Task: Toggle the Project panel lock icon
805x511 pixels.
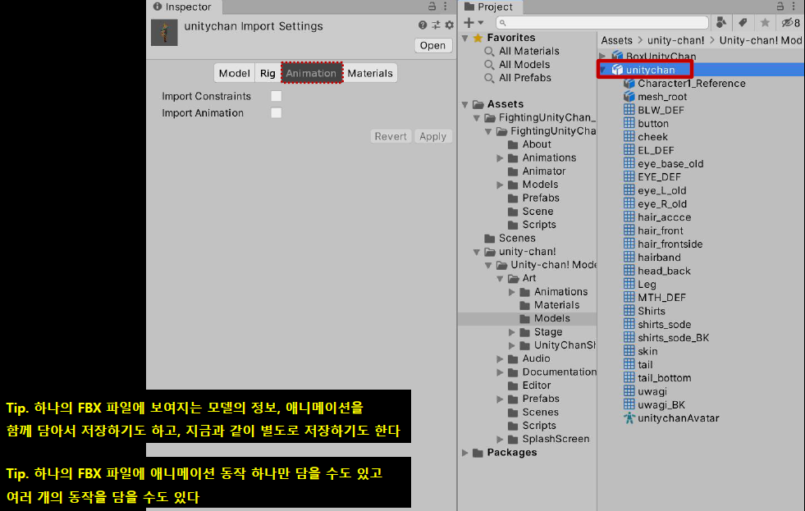Action: 780,7
